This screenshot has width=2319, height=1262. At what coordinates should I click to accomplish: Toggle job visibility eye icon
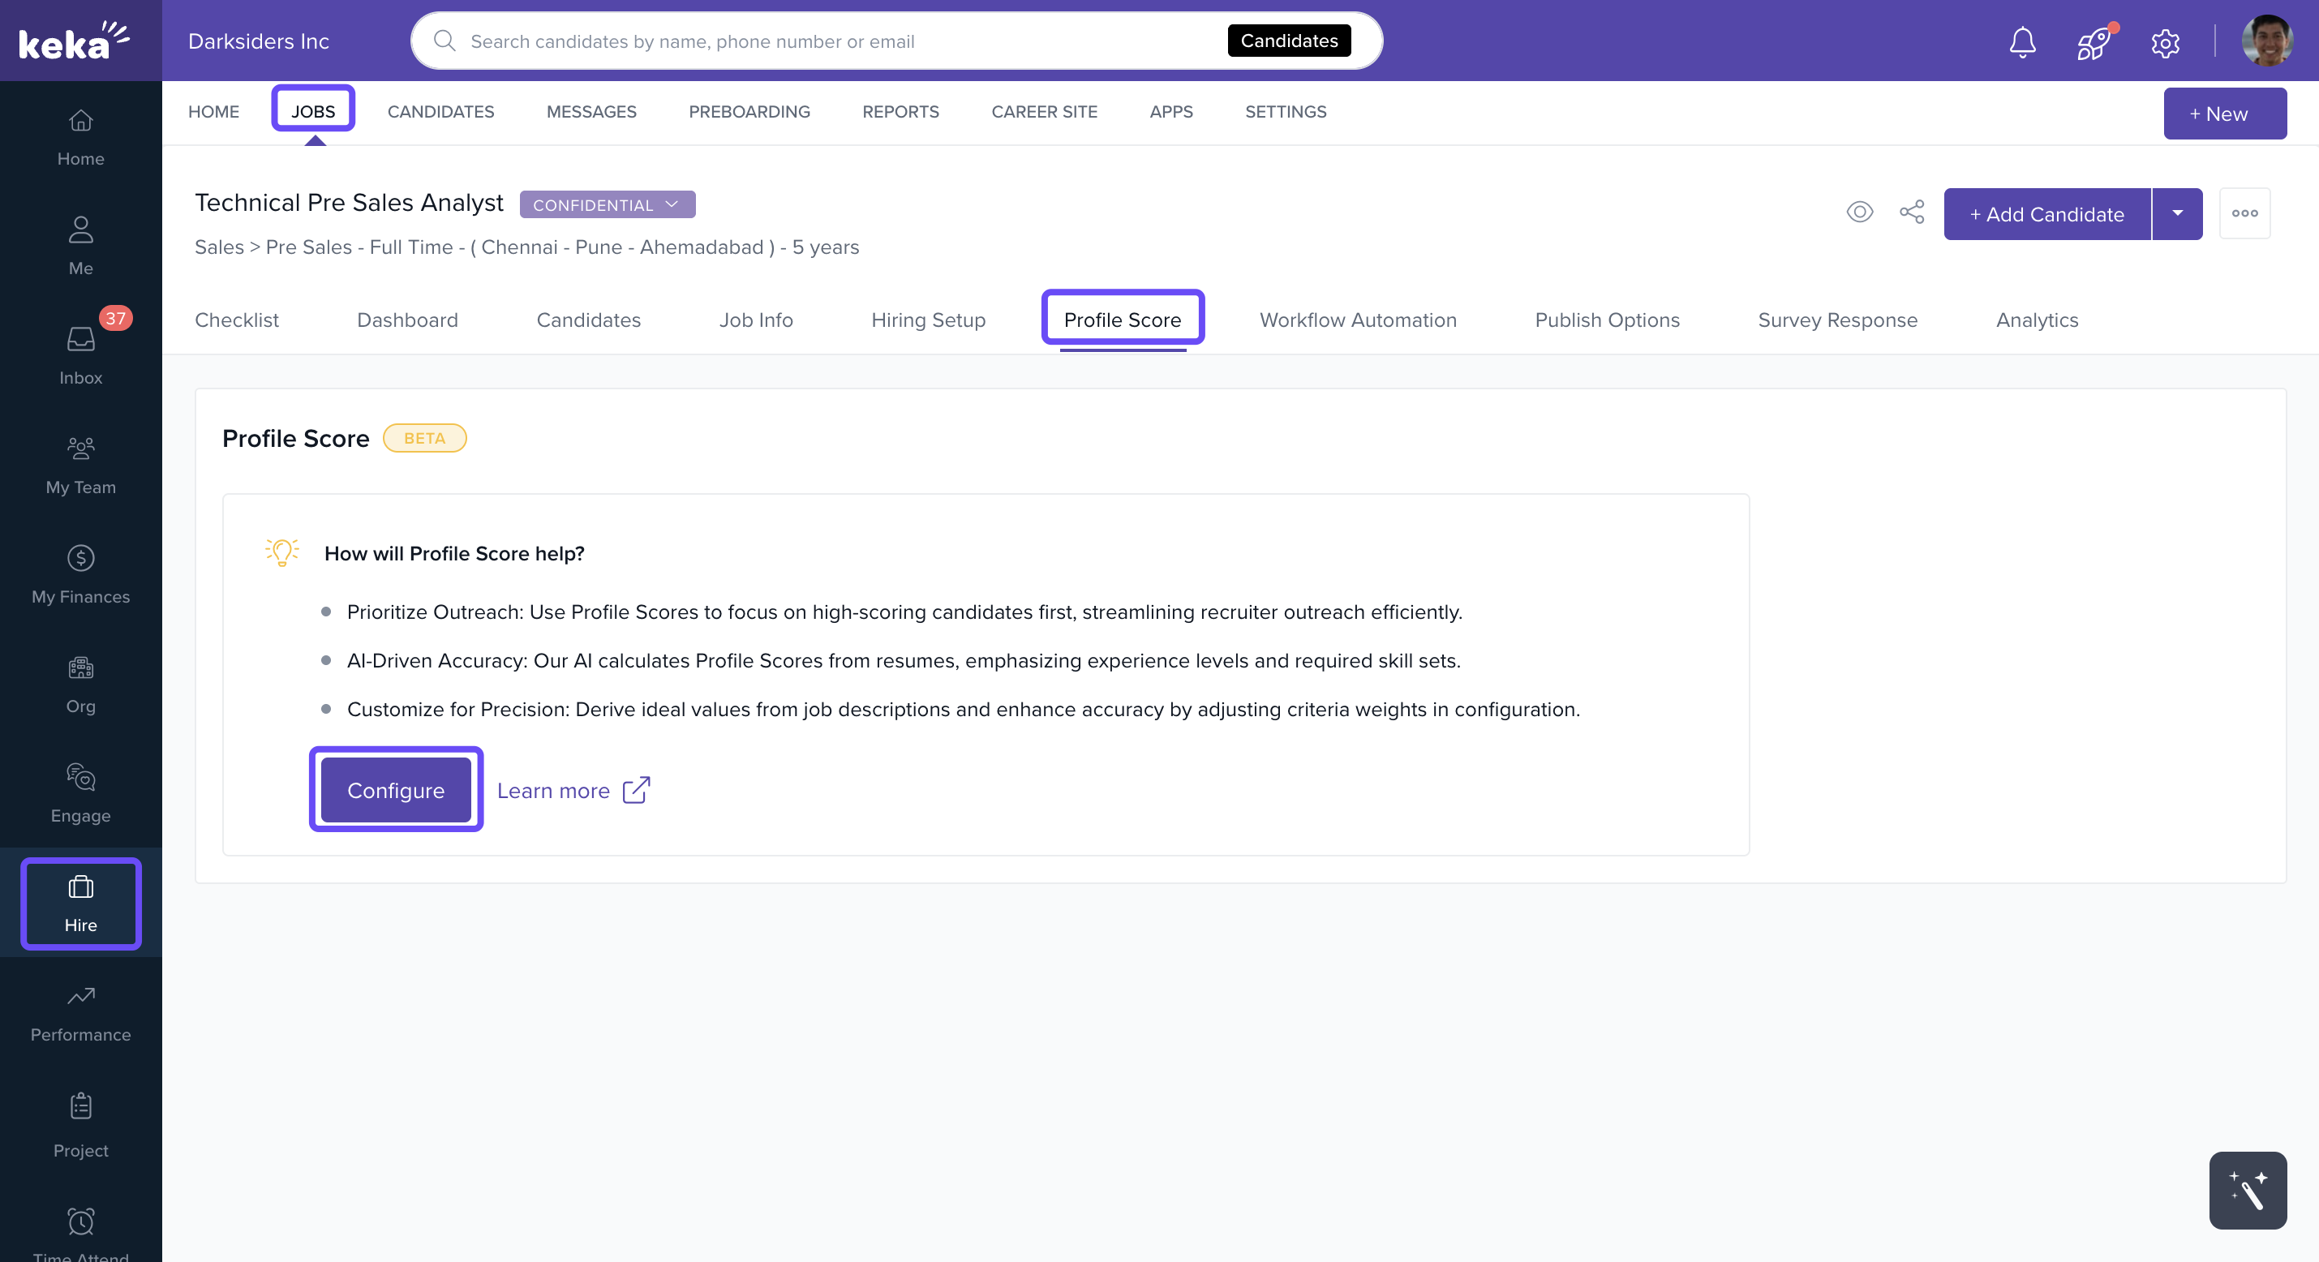[x=1859, y=212]
